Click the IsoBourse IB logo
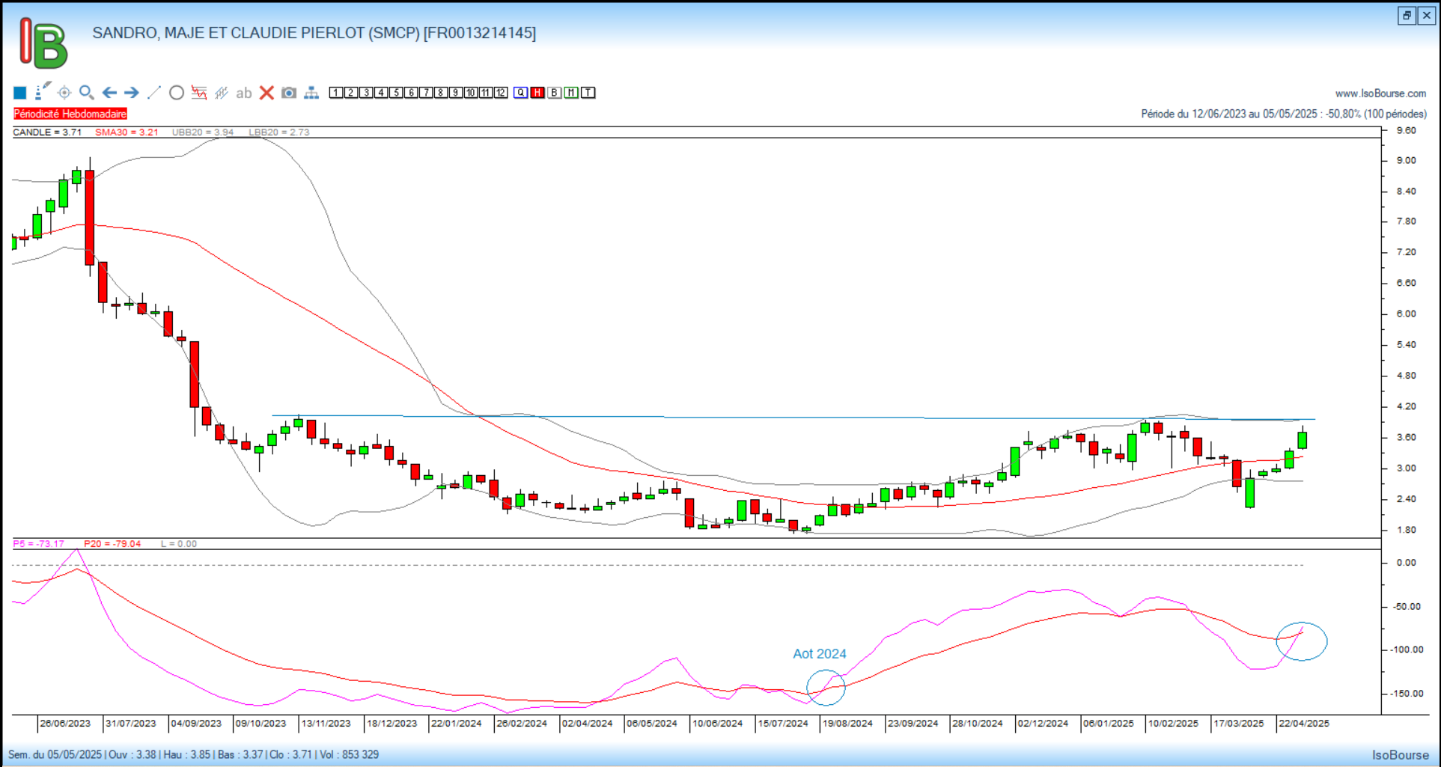This screenshot has width=1441, height=767. tap(44, 43)
